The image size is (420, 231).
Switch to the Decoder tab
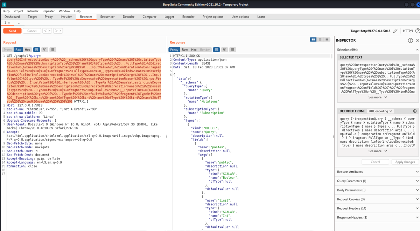point(128,16)
